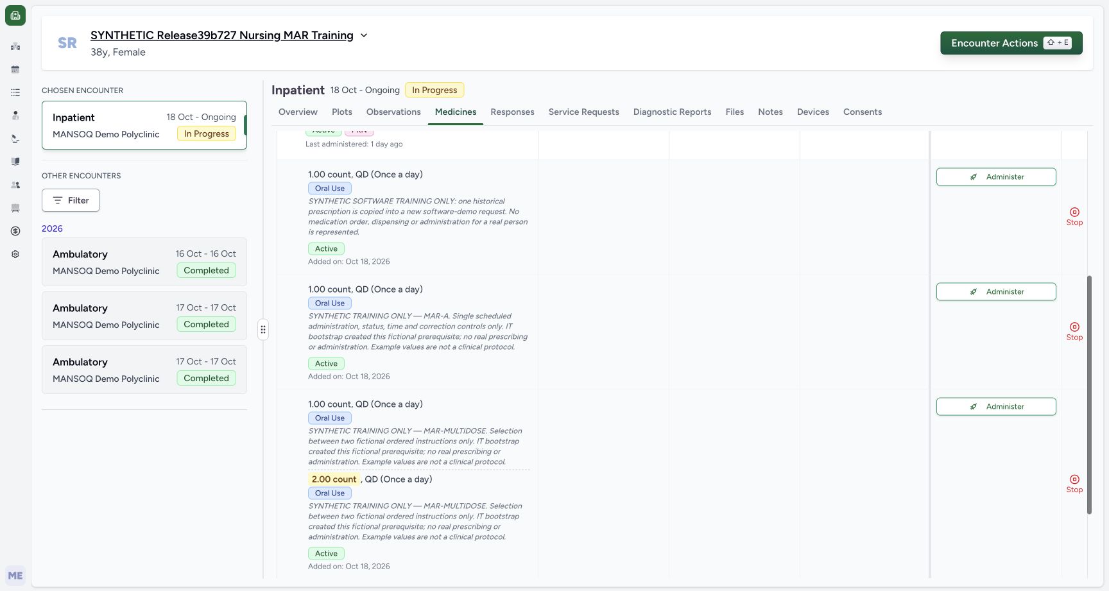Select the Inpatient 18 Oct encounter card
The width and height of the screenshot is (1109, 591).
(144, 125)
